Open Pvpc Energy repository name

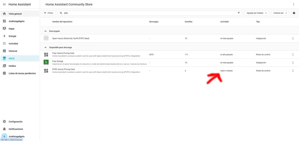point(58,61)
